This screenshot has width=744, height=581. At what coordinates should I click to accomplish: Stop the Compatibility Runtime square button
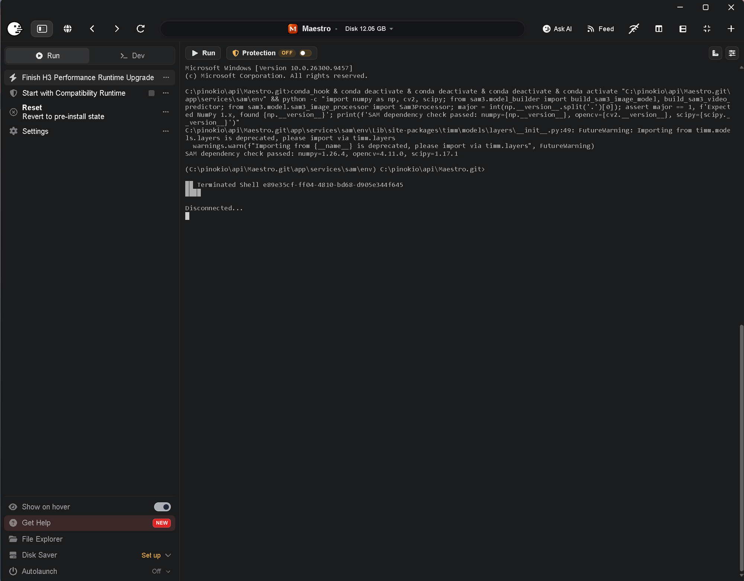tap(151, 93)
